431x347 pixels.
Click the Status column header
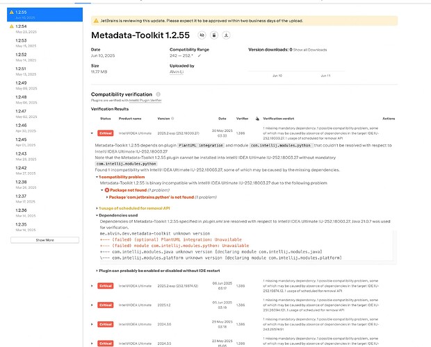(106, 119)
